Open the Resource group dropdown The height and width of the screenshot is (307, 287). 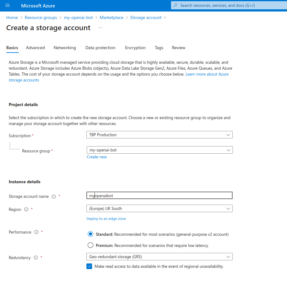point(160,150)
